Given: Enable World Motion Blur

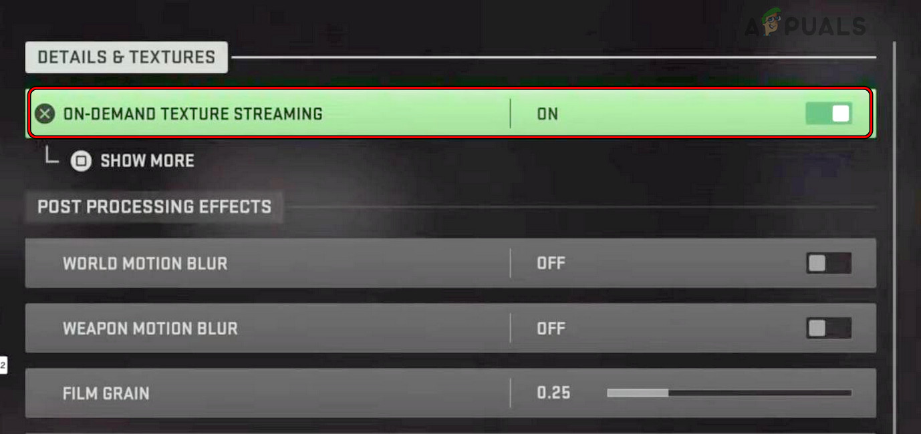Looking at the screenshot, I should [x=827, y=263].
